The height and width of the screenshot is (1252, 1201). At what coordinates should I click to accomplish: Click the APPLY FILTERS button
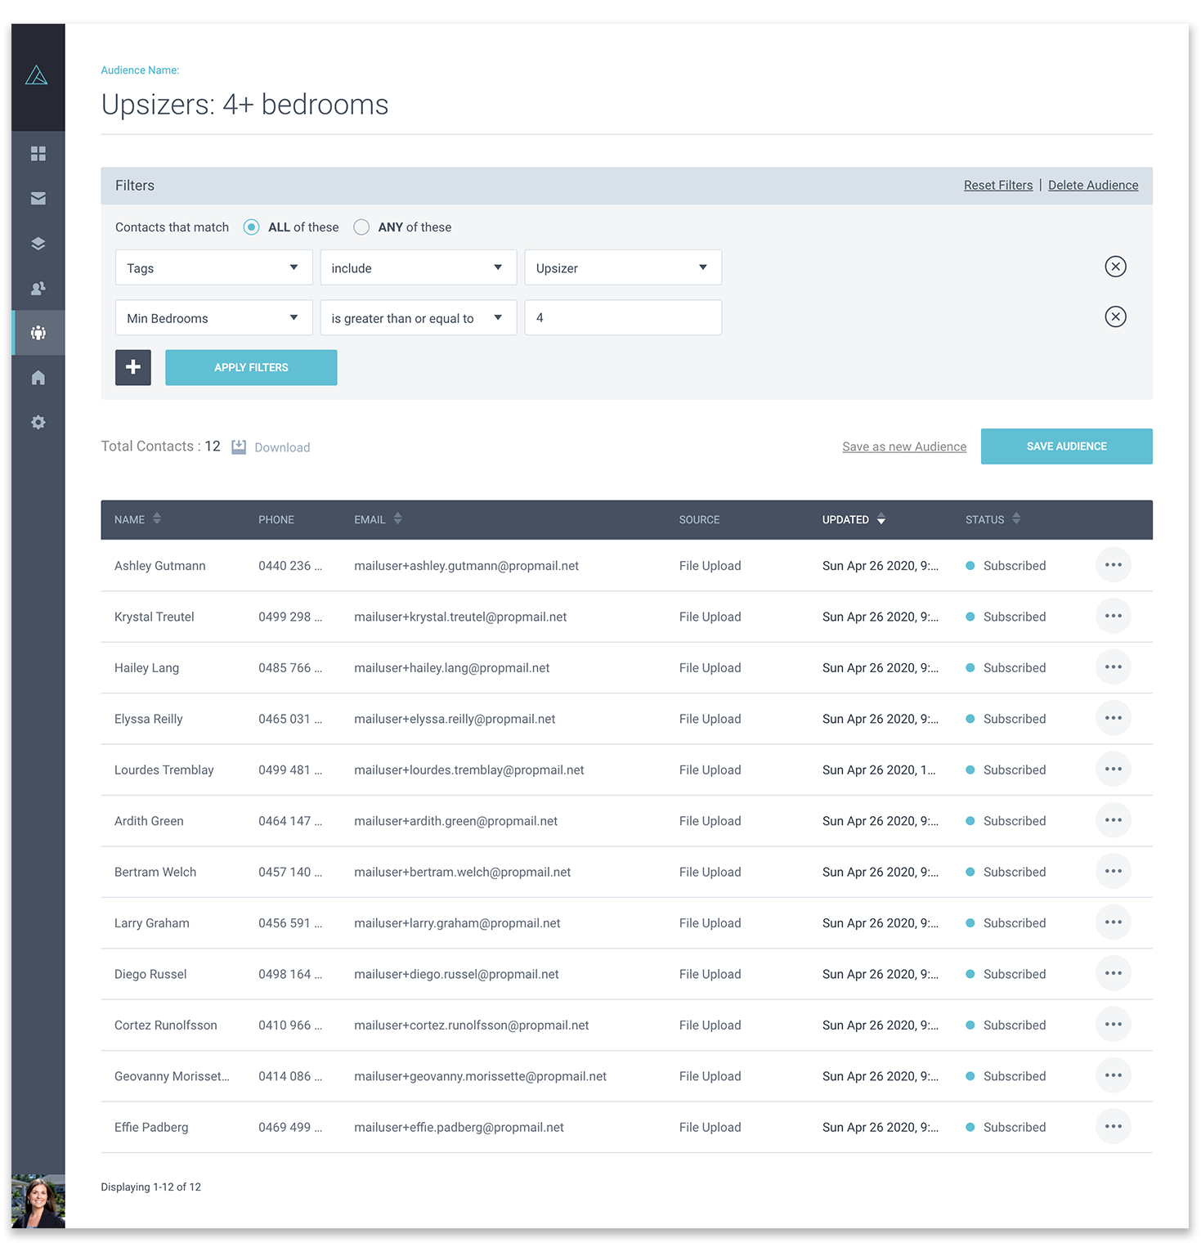pyautogui.click(x=251, y=368)
